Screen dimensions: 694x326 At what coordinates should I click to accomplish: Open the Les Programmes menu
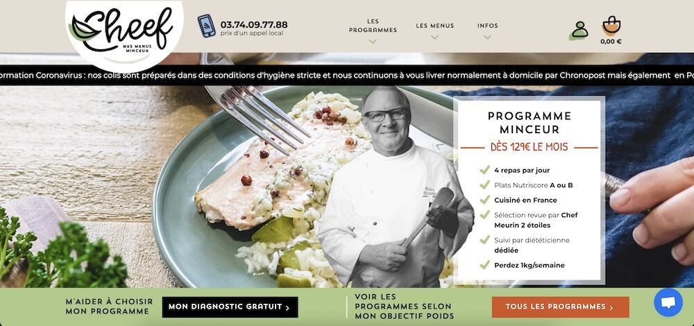pos(373,26)
